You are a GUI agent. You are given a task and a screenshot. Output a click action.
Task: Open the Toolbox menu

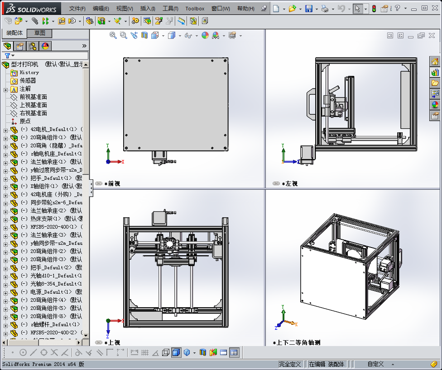click(x=195, y=9)
